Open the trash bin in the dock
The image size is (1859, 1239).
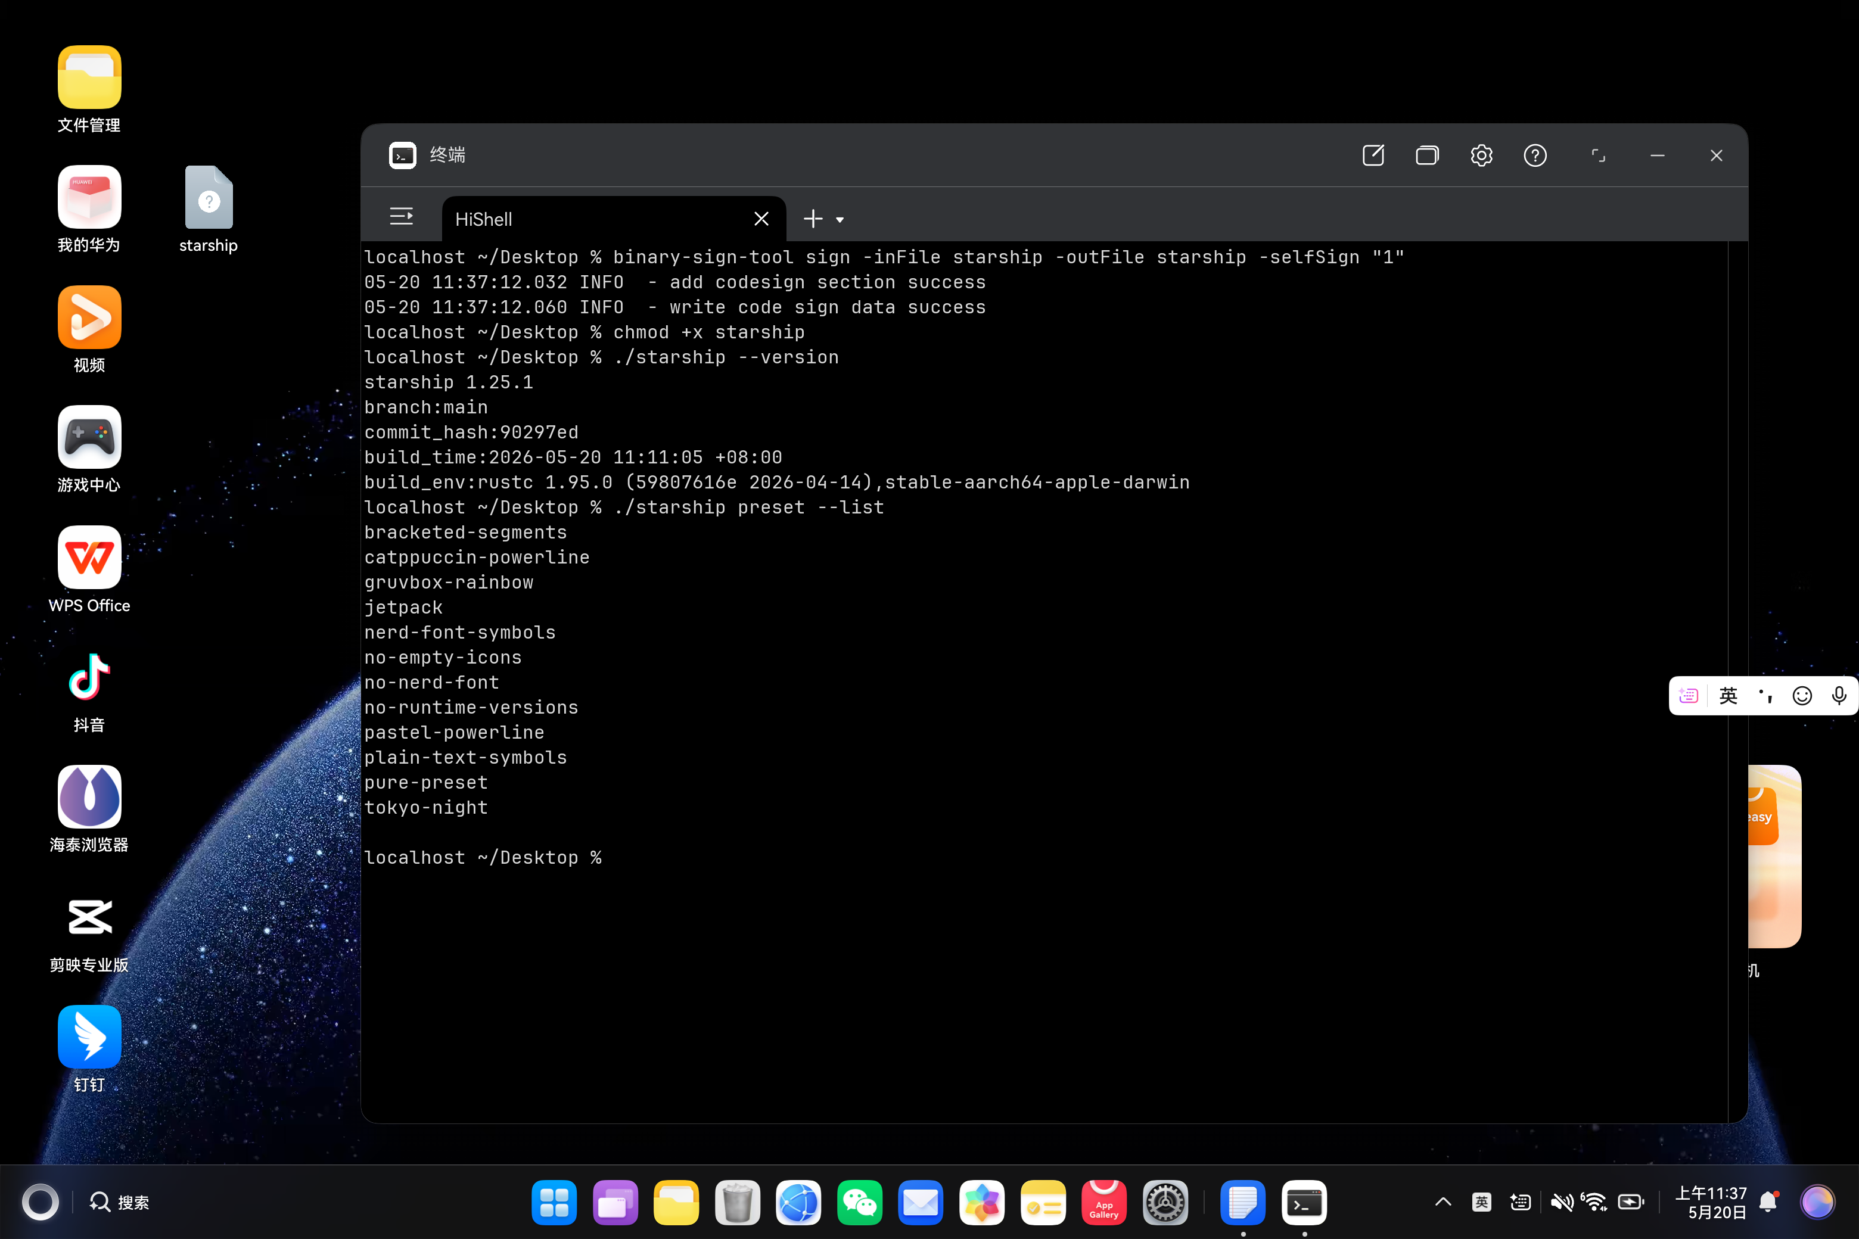[x=738, y=1203]
